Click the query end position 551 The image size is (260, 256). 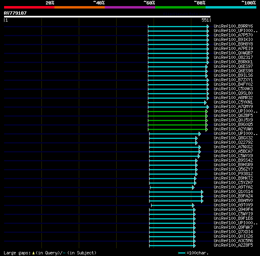click(x=205, y=20)
